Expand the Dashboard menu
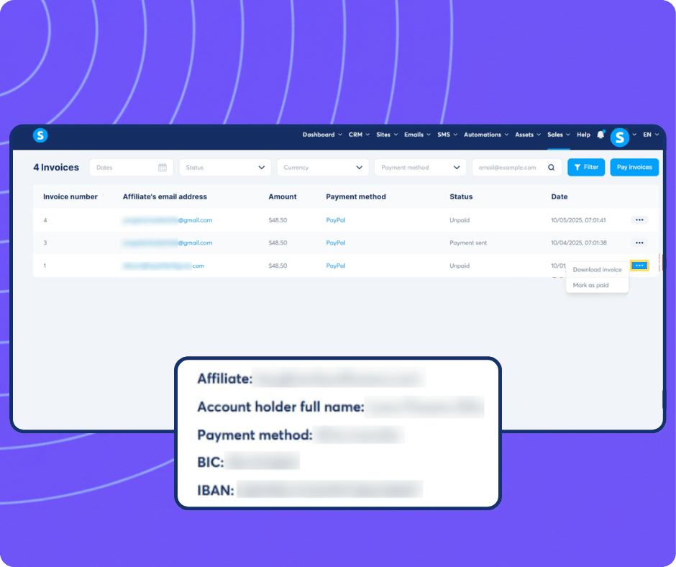Screen dimensions: 676x567 [x=322, y=135]
